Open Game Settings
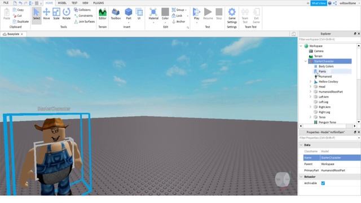Screen dimensions: 361x203 click(232, 16)
